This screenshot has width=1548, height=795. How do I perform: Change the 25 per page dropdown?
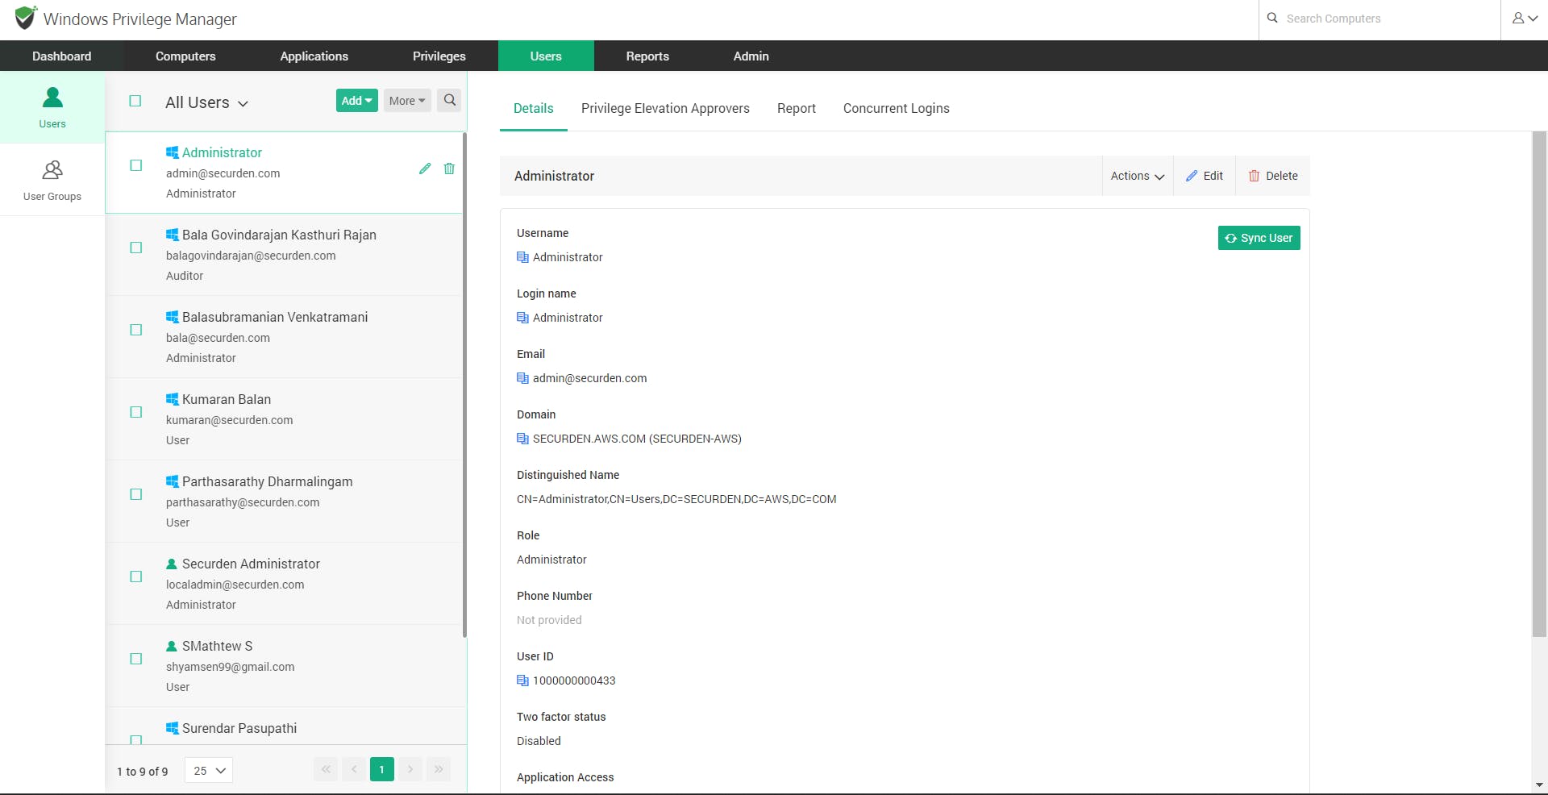(209, 770)
